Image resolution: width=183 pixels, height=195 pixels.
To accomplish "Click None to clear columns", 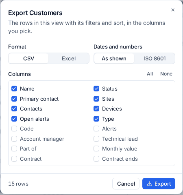I will pos(166,74).
